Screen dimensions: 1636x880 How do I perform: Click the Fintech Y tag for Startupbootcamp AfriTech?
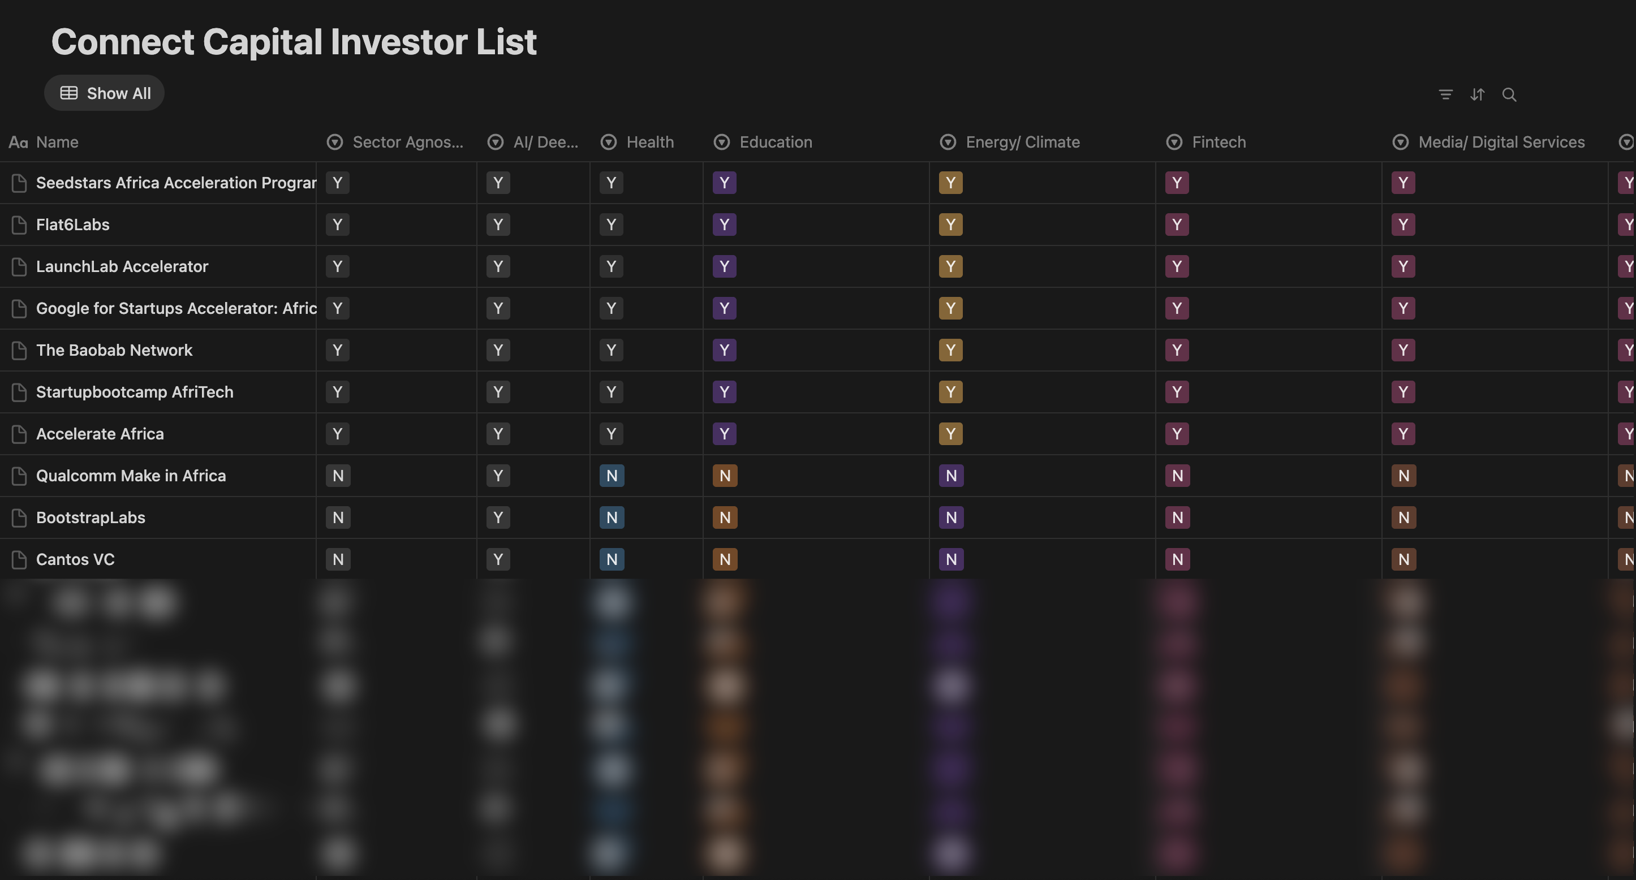1177,392
